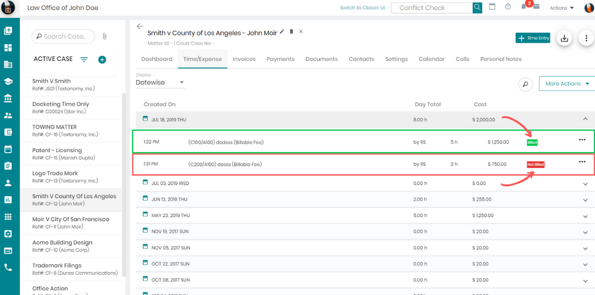The width and height of the screenshot is (595, 295).
Task: Click the apps grid icon in the left sidebar
Action: click(8, 217)
